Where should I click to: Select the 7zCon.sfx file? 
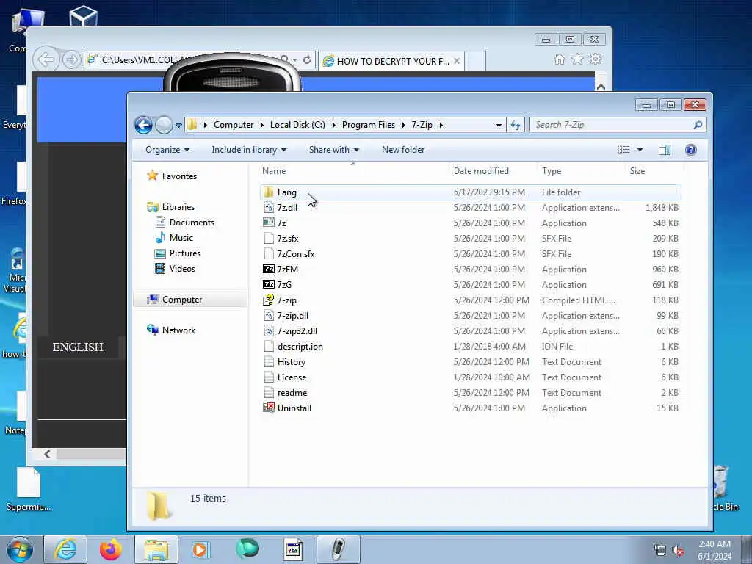pyautogui.click(x=295, y=253)
